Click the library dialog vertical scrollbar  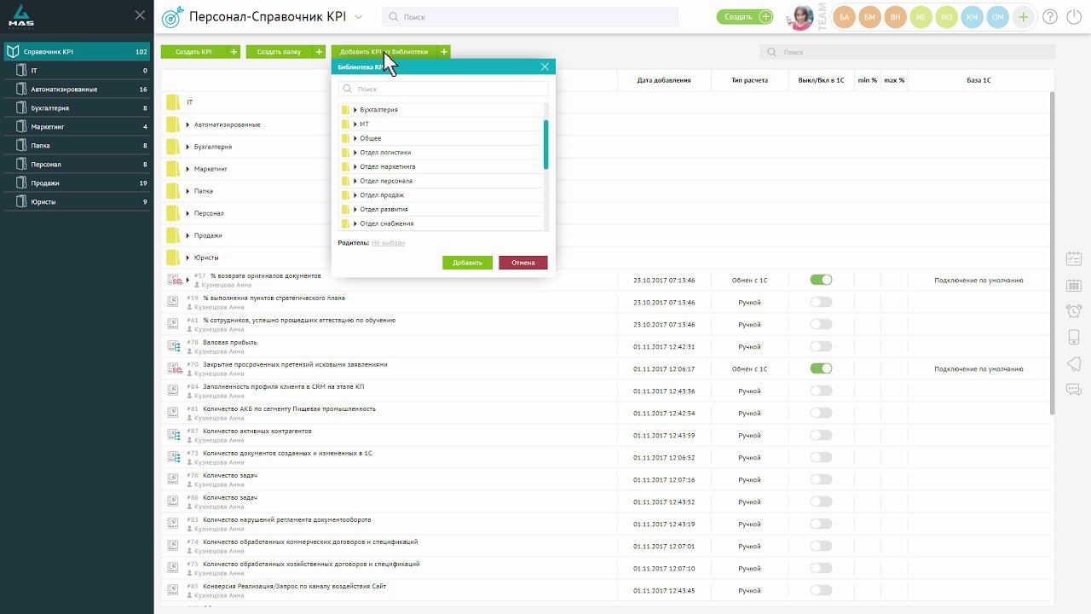[545, 144]
